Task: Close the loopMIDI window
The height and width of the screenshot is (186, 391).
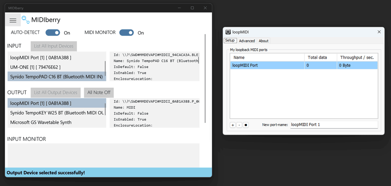Action: click(x=378, y=32)
